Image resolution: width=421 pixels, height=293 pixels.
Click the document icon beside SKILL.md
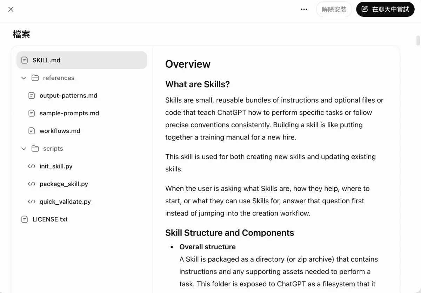(25, 60)
